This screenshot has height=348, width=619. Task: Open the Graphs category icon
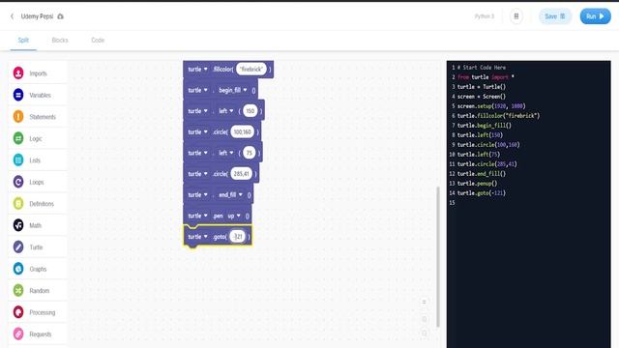[18, 269]
